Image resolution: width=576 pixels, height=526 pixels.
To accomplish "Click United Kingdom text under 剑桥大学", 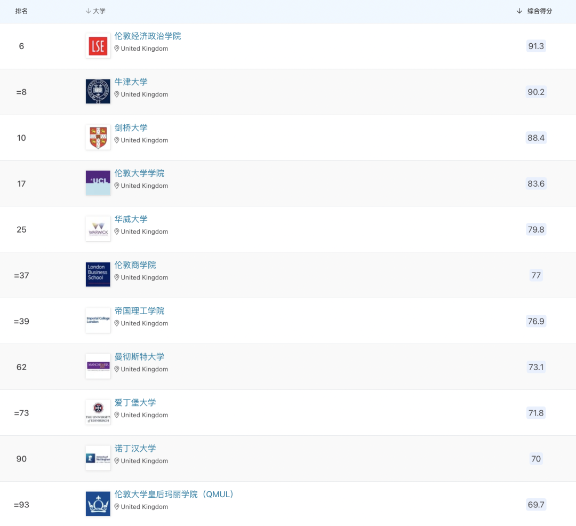I will (x=145, y=140).
